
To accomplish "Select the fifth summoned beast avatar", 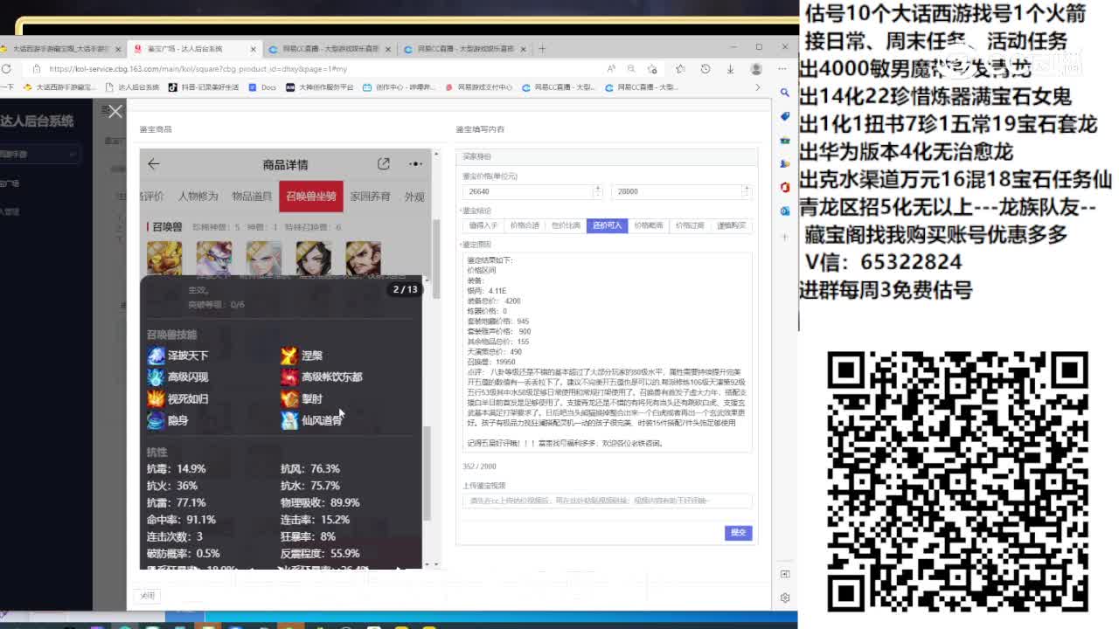I will [363, 259].
